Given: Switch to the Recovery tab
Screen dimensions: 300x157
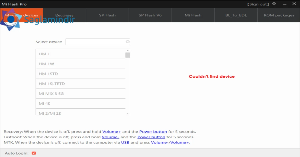Looking at the screenshot, I should (x=64, y=15).
